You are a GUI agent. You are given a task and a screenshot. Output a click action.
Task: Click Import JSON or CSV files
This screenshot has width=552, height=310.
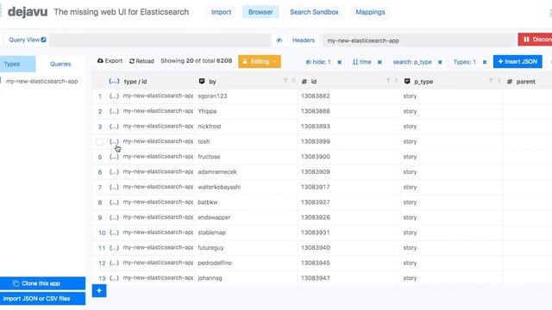(42, 299)
